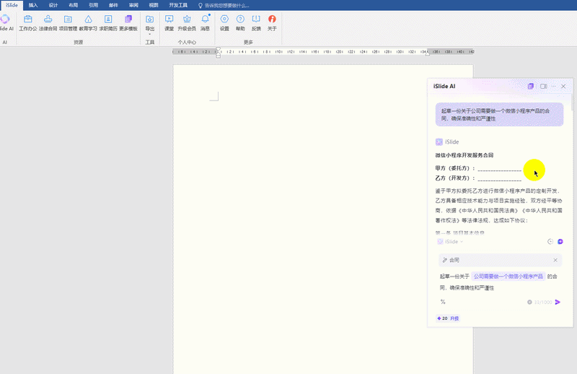The width and height of the screenshot is (577, 374).
Task: Switch to the iSlide ribbon tab
Action: [12, 5]
